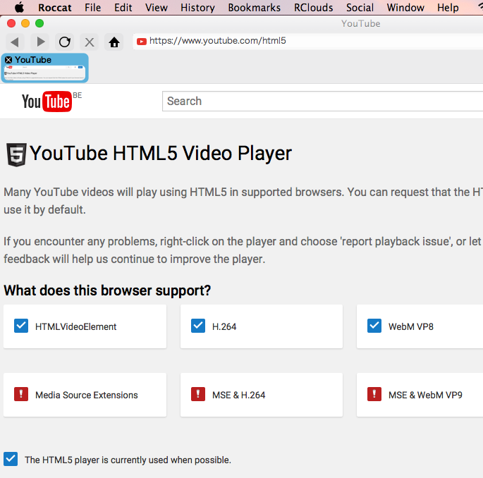
Task: Minimize the window with the yellow button
Action: [25, 23]
